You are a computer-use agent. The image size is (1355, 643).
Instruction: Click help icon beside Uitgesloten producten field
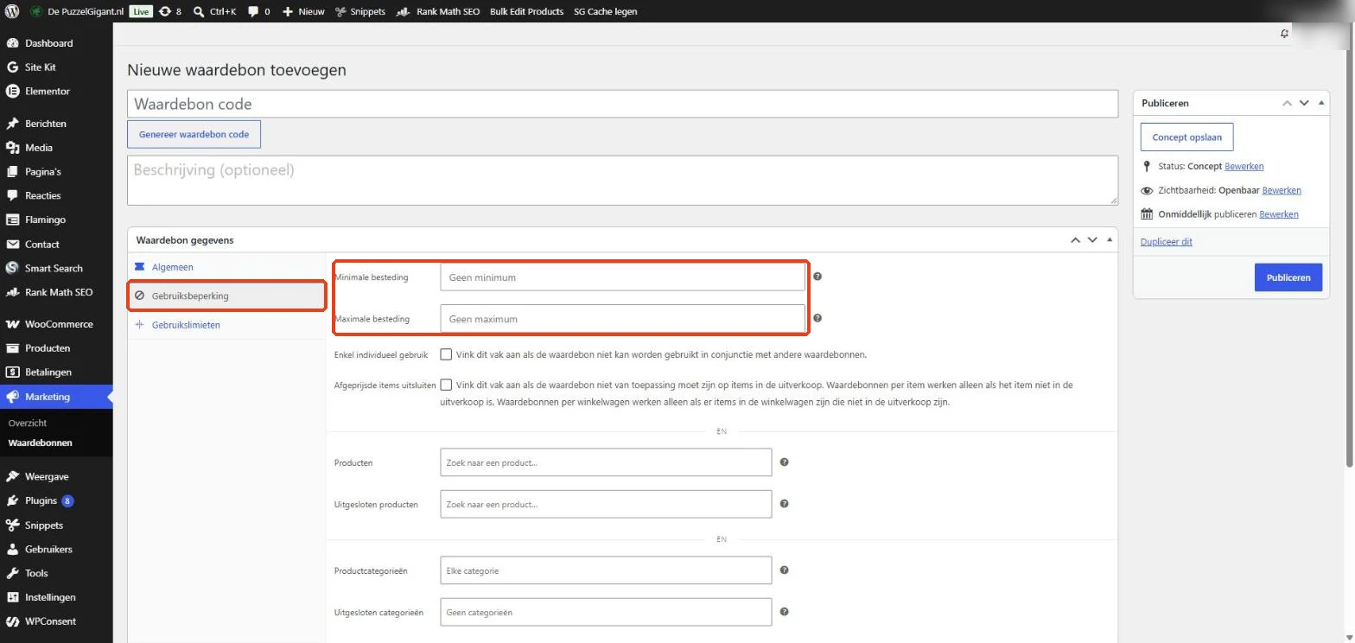785,504
